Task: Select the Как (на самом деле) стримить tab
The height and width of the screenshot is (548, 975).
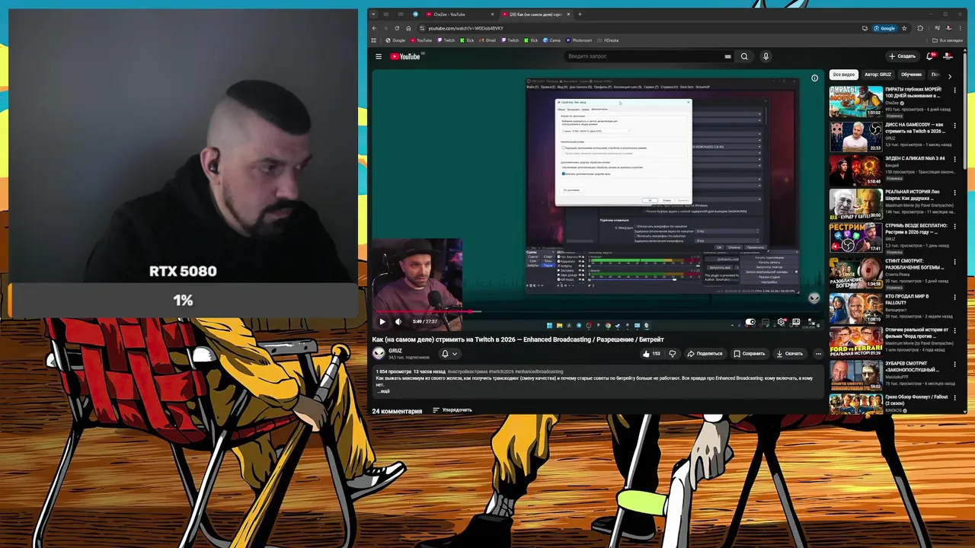Action: coord(535,14)
